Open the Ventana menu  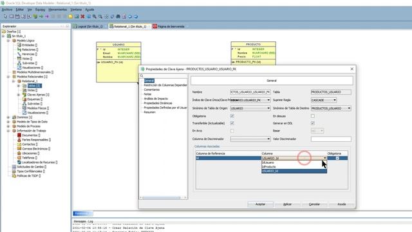pos(76,10)
